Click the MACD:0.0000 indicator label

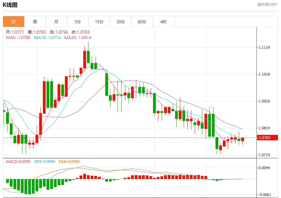pyautogui.click(x=18, y=162)
